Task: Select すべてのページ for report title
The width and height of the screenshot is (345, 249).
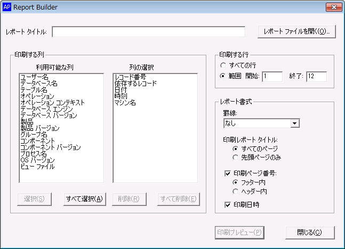Action: (236, 149)
